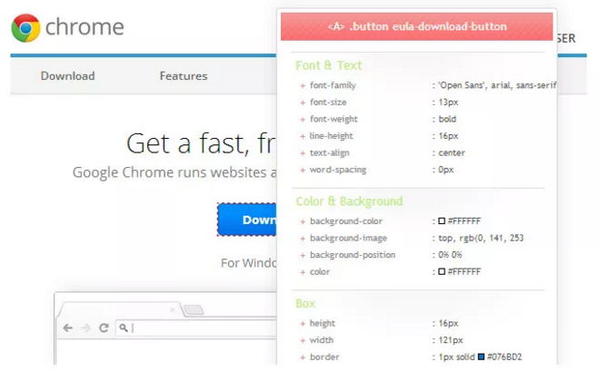Viewport: 599px width, 372px height.
Task: Click the chrome wordmark text
Action: click(x=85, y=27)
